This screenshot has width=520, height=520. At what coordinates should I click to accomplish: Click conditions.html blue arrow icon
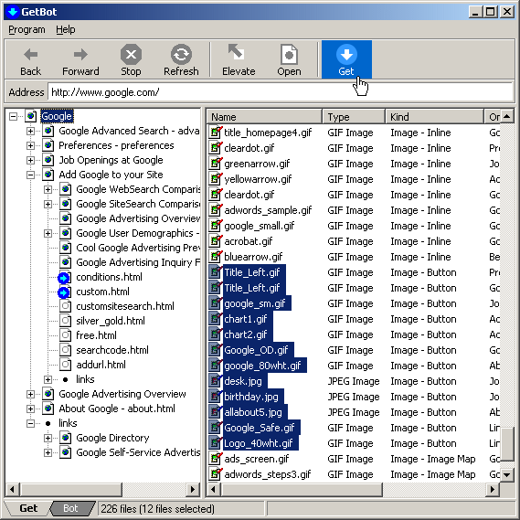(x=64, y=277)
